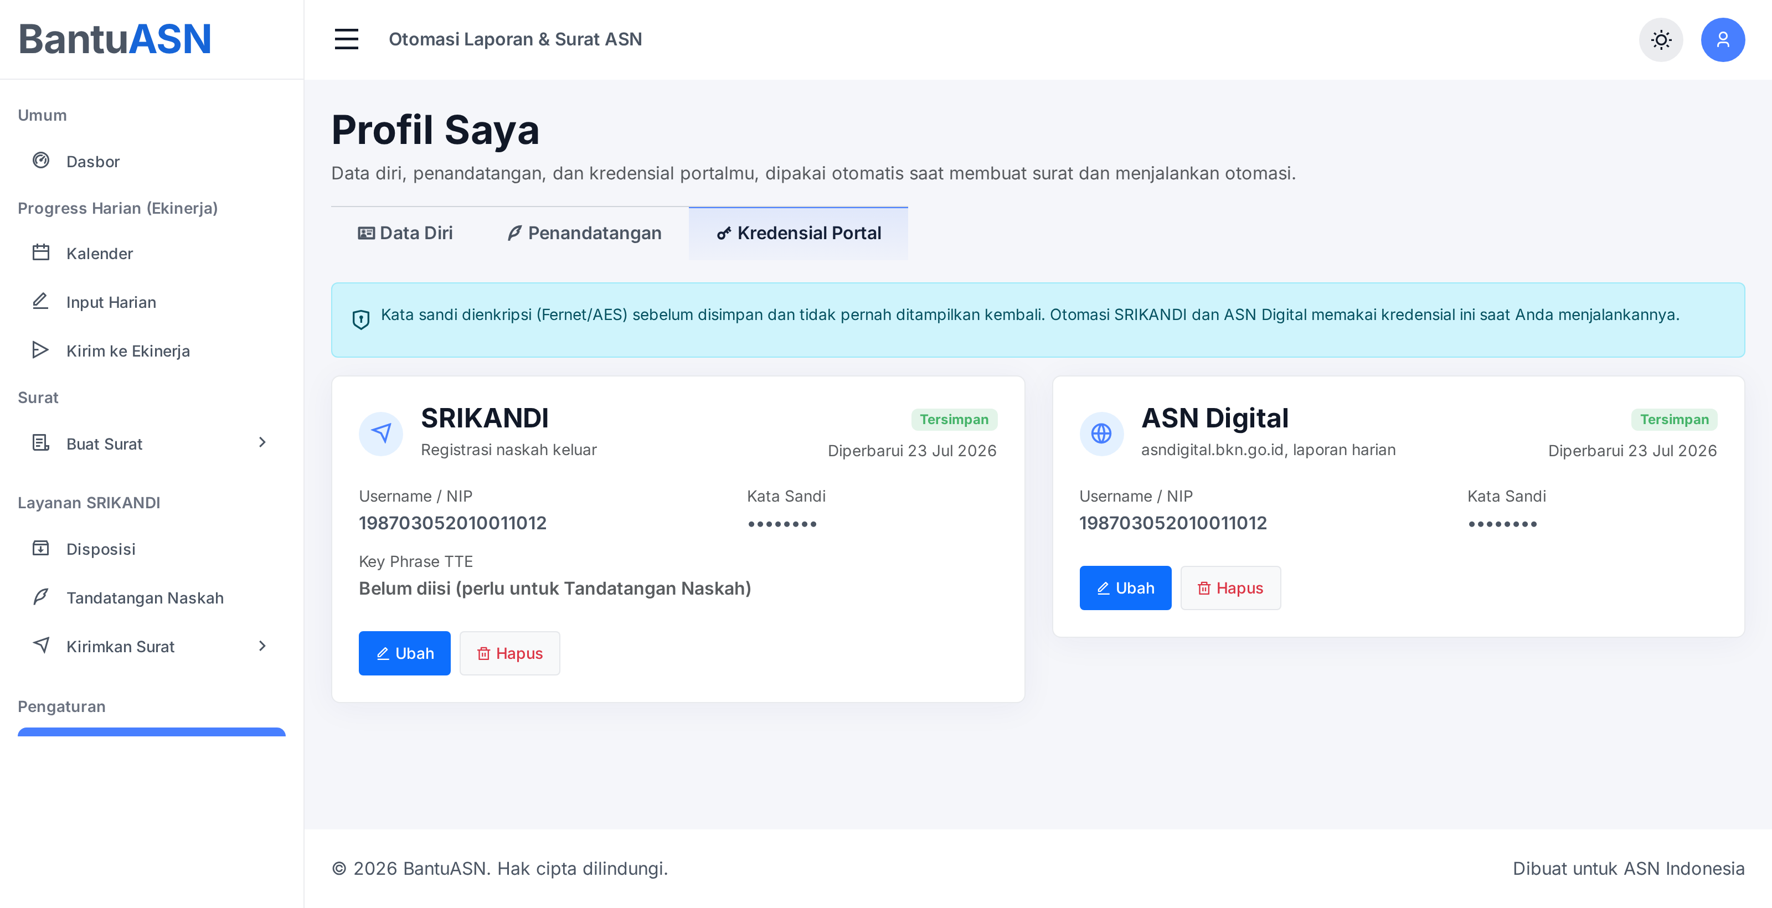Open the hamburger sidebar menu
This screenshot has width=1772, height=908.
tap(346, 39)
